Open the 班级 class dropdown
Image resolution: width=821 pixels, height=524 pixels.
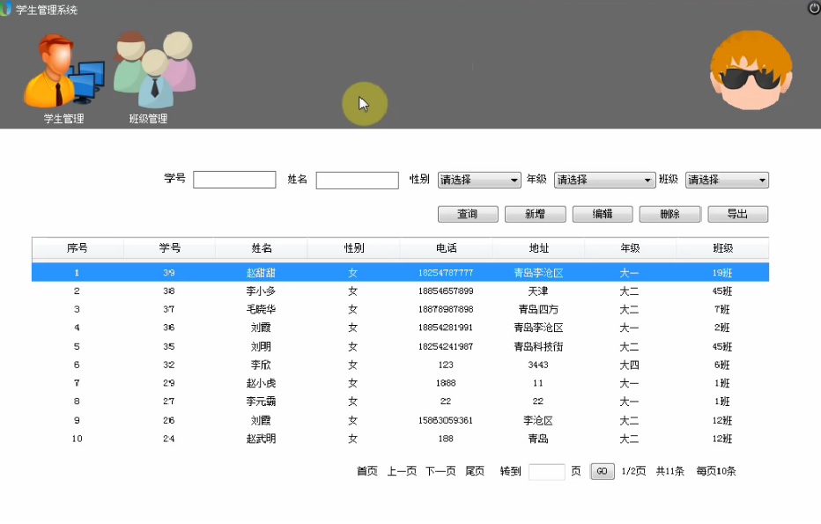[727, 180]
